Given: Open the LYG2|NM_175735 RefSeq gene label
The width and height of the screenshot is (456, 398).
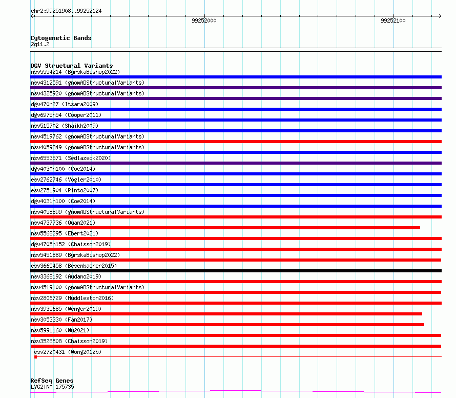Looking at the screenshot, I should pyautogui.click(x=52, y=387).
